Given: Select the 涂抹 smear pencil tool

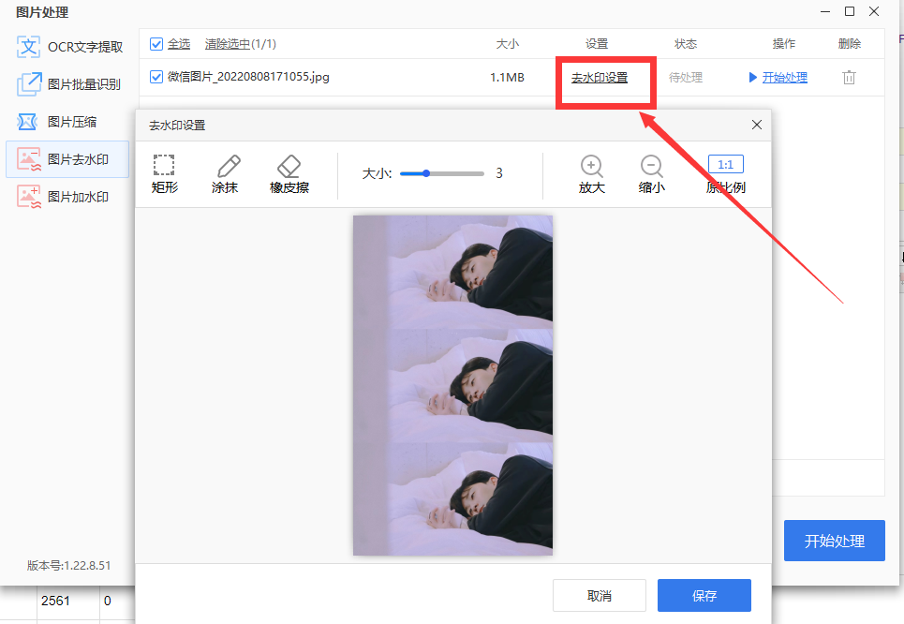Looking at the screenshot, I should coord(225,173).
